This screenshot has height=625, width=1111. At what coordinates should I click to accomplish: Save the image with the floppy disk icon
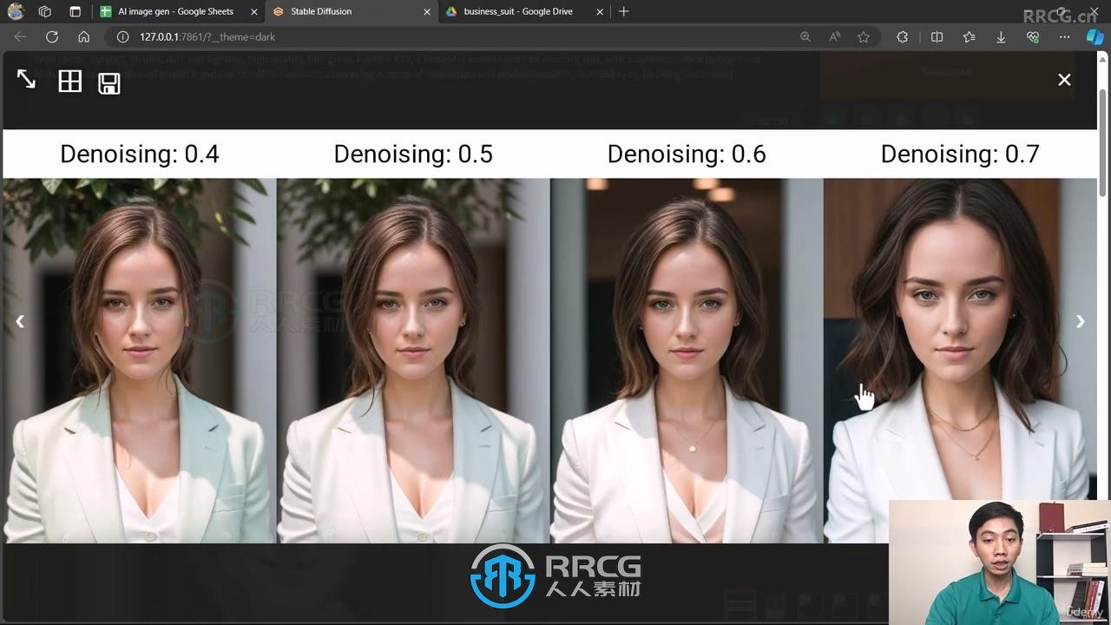(x=109, y=83)
